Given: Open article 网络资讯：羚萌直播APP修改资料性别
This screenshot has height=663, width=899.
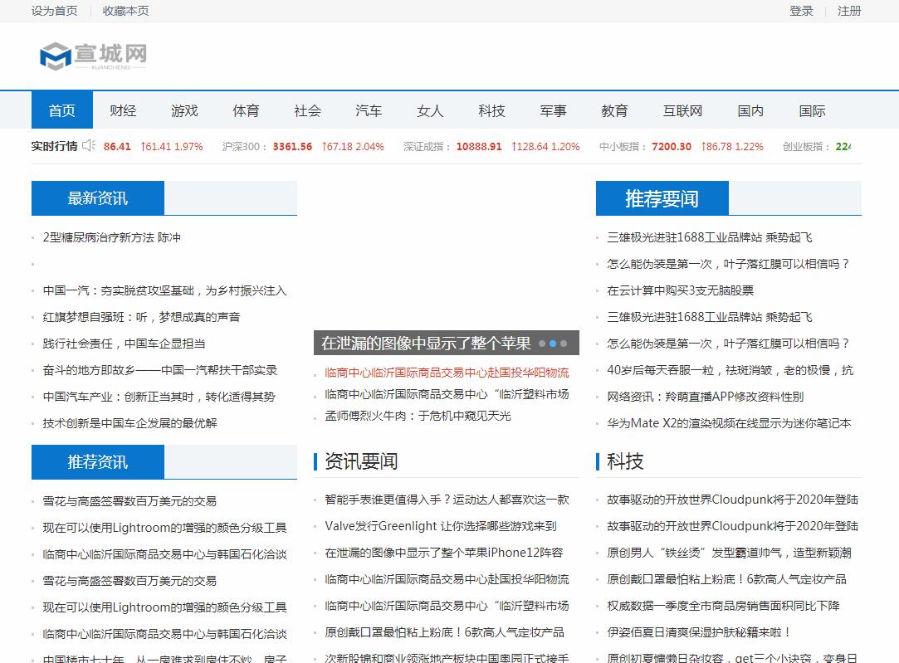Looking at the screenshot, I should [706, 397].
